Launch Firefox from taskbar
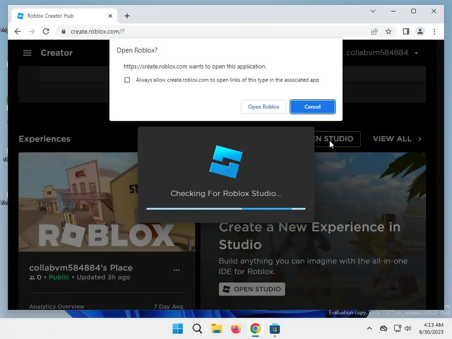The image size is (452, 339). coord(236,328)
